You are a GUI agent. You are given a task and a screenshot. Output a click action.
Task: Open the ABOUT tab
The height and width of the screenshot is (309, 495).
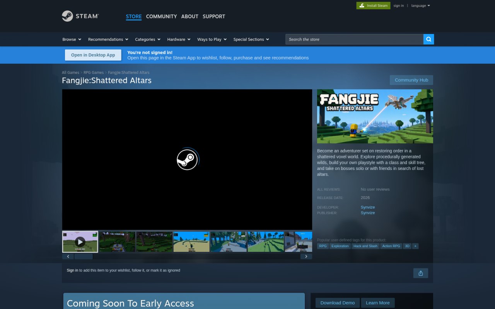pyautogui.click(x=190, y=17)
